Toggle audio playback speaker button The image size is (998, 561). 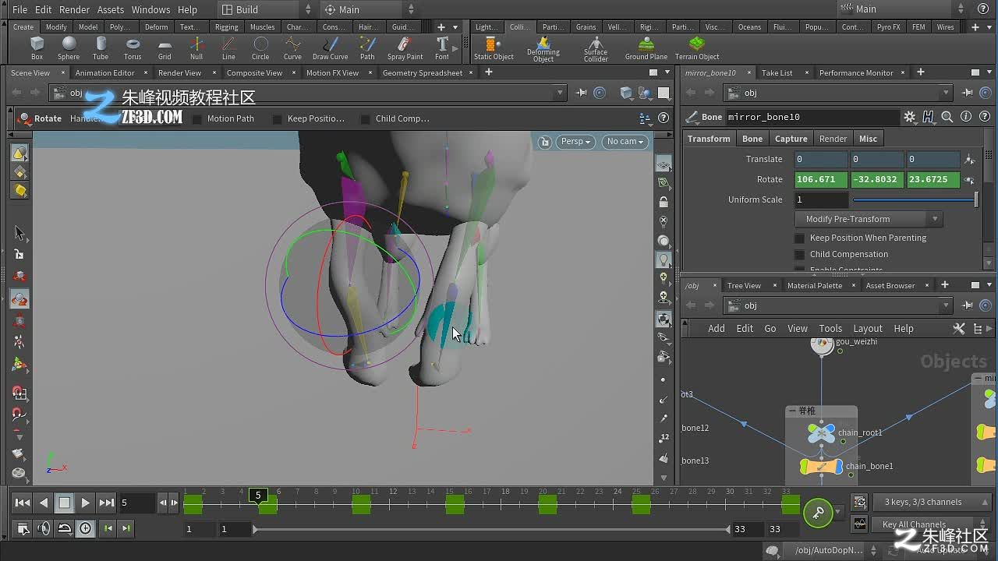click(44, 528)
